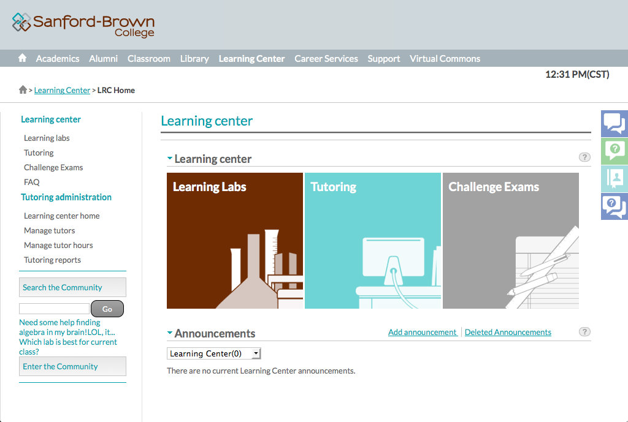Viewport: 628px width, 422px height.
Task: Open Career Services in the top menu
Action: (x=326, y=59)
